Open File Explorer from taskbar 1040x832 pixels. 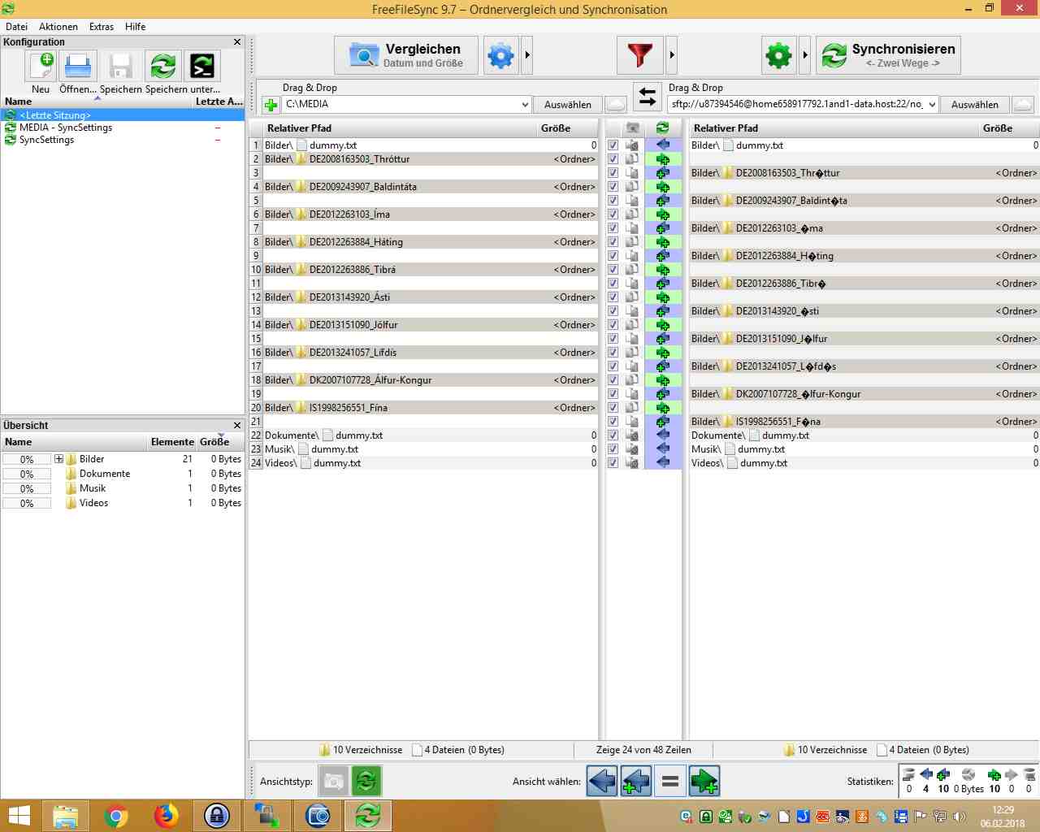(x=66, y=816)
